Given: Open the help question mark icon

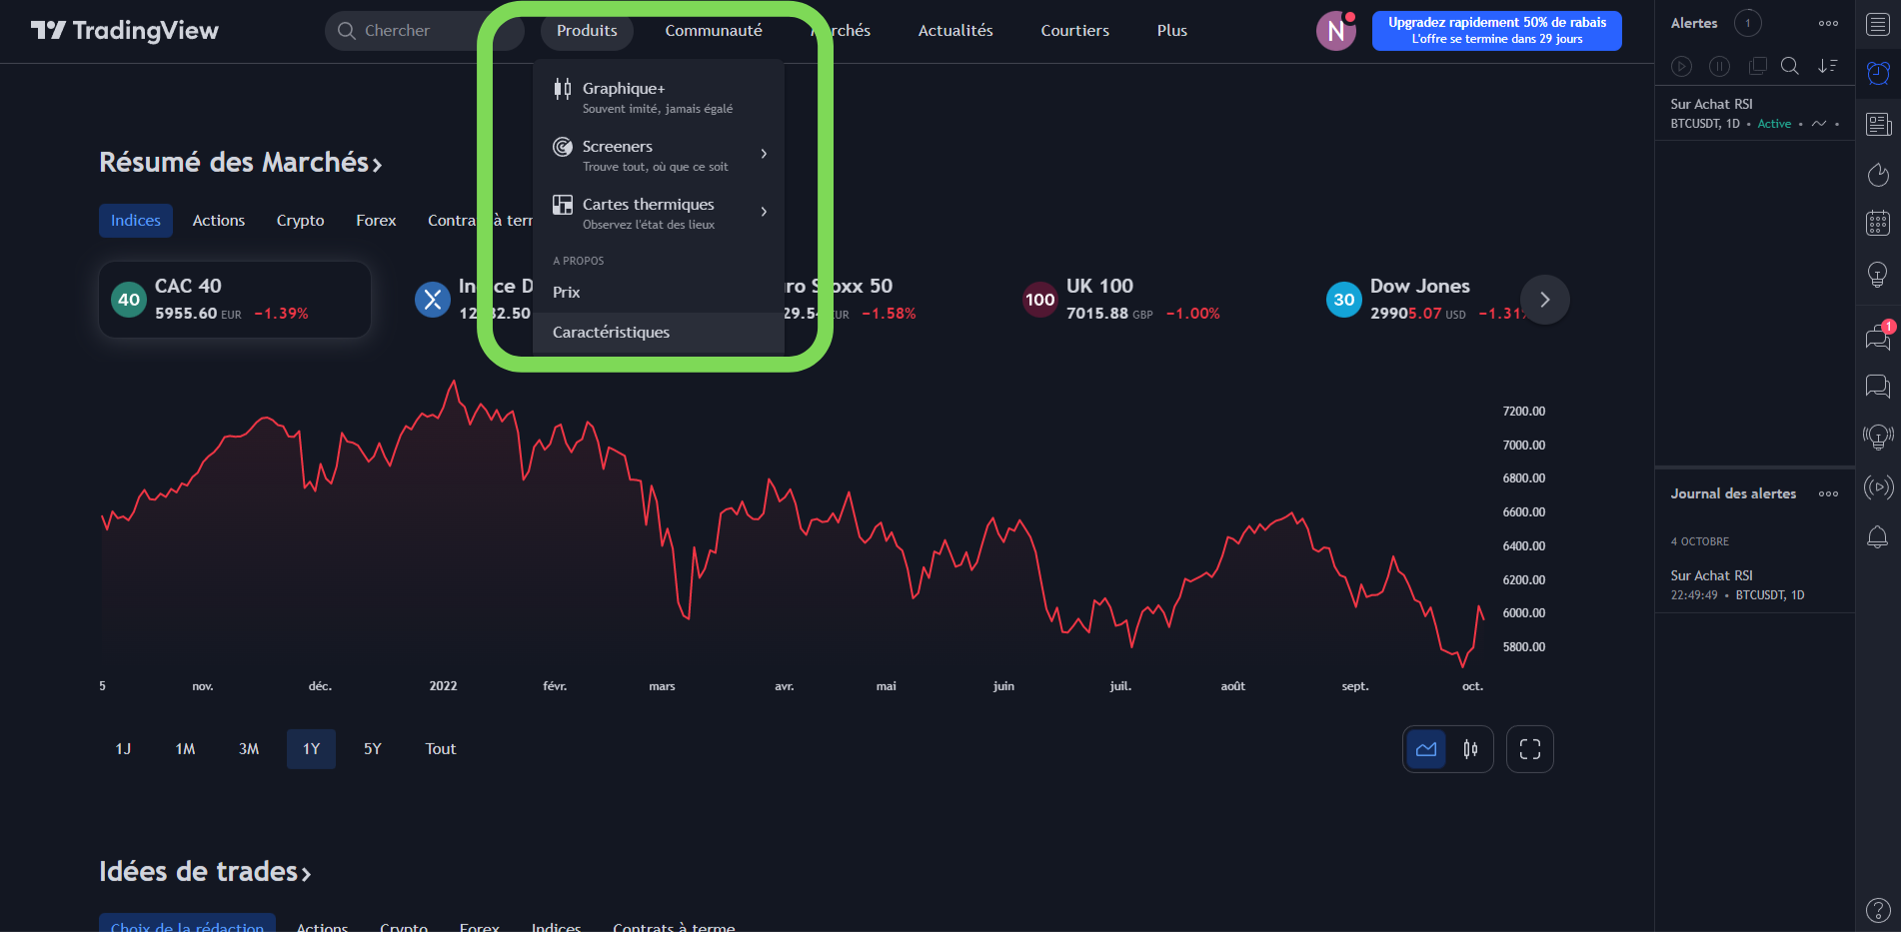Looking at the screenshot, I should tap(1878, 910).
